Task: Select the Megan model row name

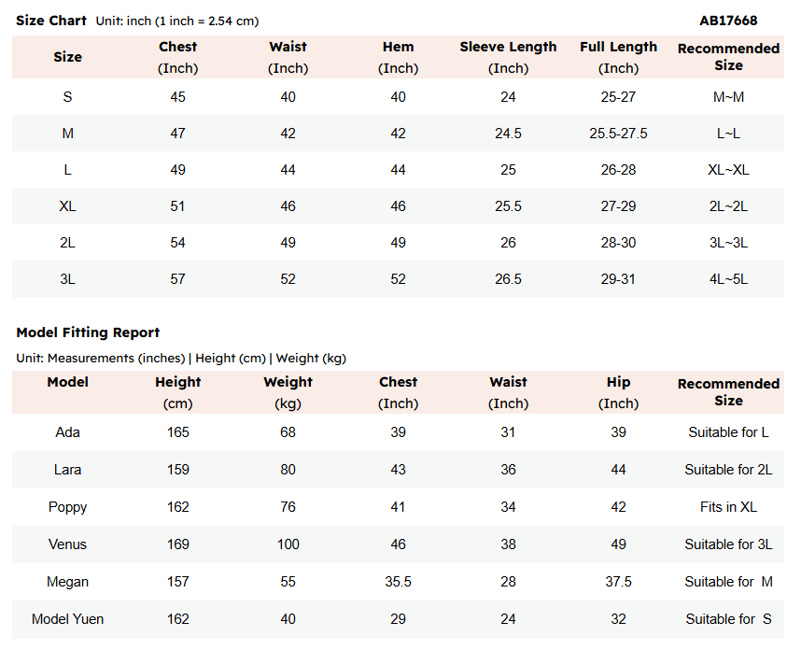Action: point(67,582)
